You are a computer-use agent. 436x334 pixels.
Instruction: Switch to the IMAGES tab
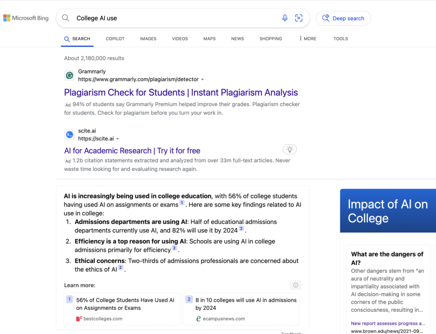148,39
